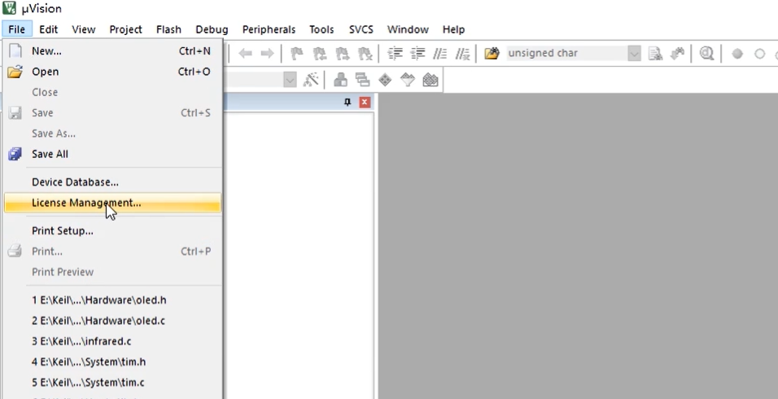The height and width of the screenshot is (399, 778).
Task: Open the Window menu
Action: (x=408, y=29)
